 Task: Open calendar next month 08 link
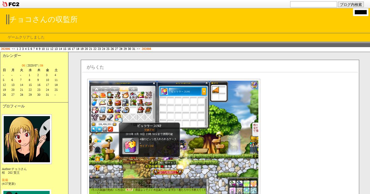pyautogui.click(x=42, y=65)
